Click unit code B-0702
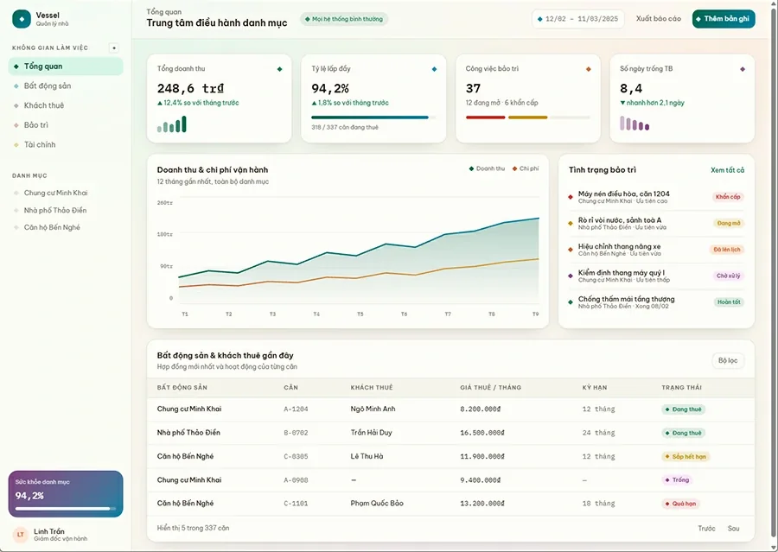This screenshot has height=552, width=778. (296, 433)
